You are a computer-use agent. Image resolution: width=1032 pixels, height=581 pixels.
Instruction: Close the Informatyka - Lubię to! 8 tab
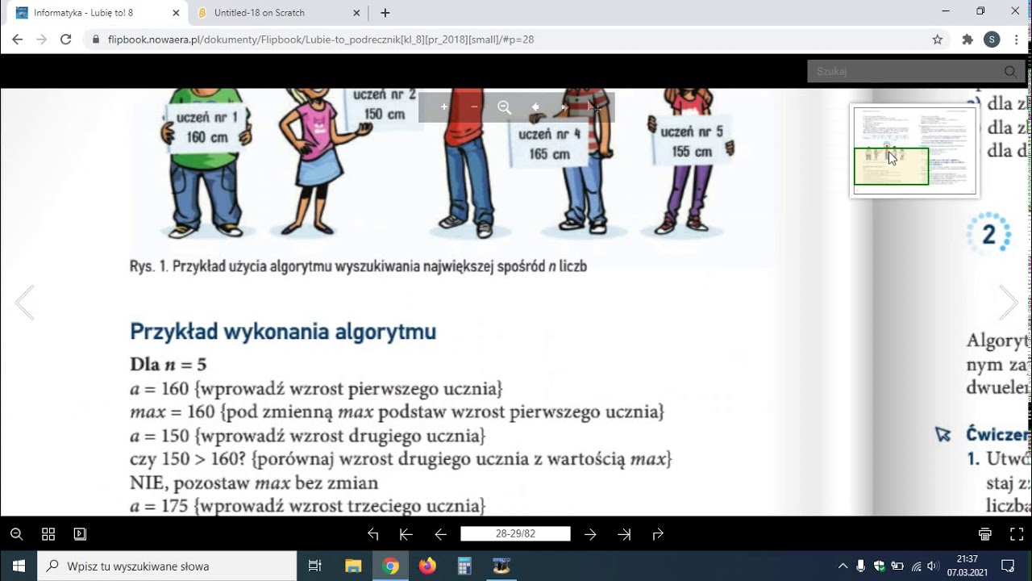click(175, 13)
